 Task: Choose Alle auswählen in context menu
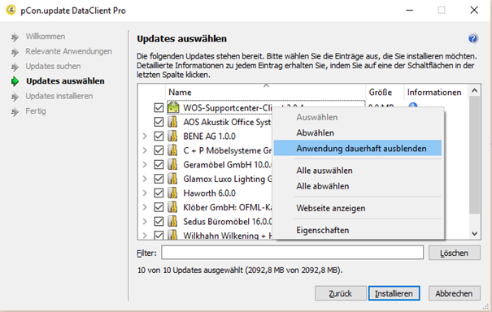pos(358,171)
